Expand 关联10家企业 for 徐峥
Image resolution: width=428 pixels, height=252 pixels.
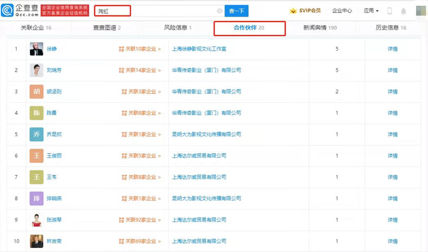tap(140, 49)
